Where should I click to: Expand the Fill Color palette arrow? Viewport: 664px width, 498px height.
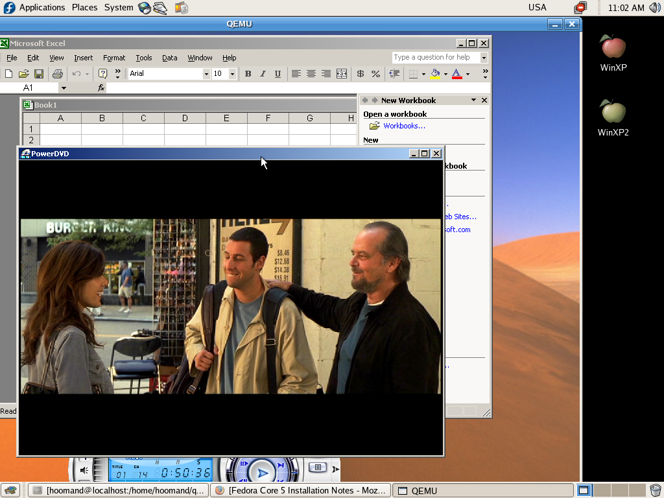[x=445, y=74]
